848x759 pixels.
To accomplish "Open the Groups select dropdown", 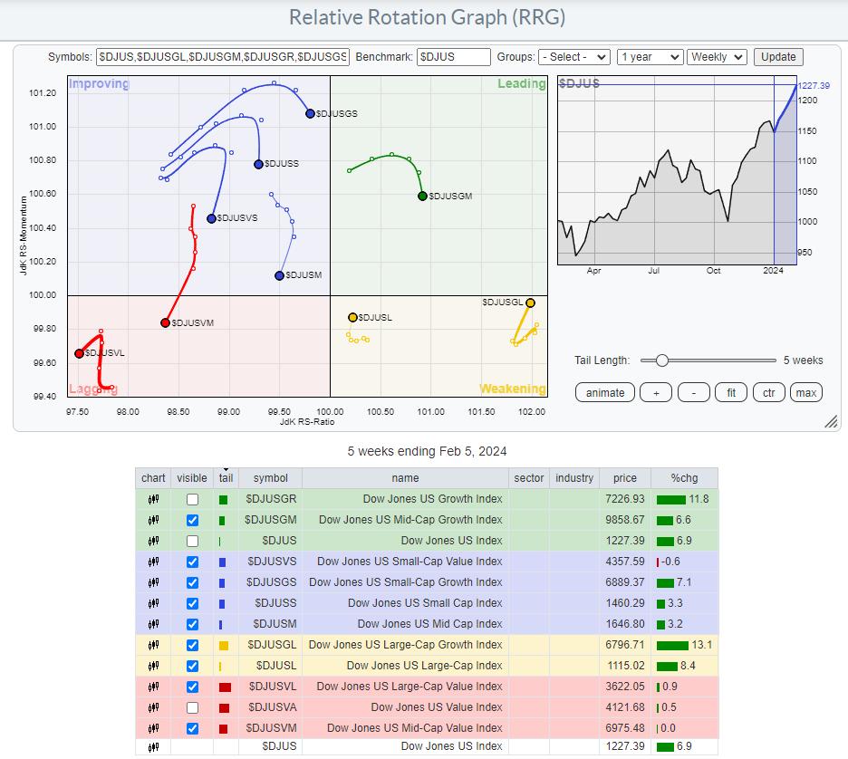I will tap(573, 56).
